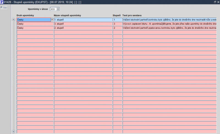This screenshot has width=220, height=134.
Task: Open the lookup ellipsis button beside Česky
Action: coord(52,20)
